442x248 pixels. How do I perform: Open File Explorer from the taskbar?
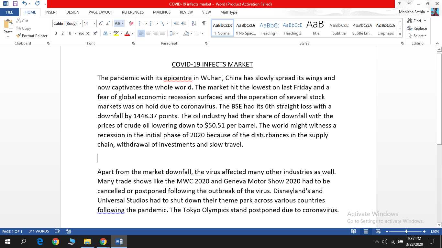[x=87, y=242]
